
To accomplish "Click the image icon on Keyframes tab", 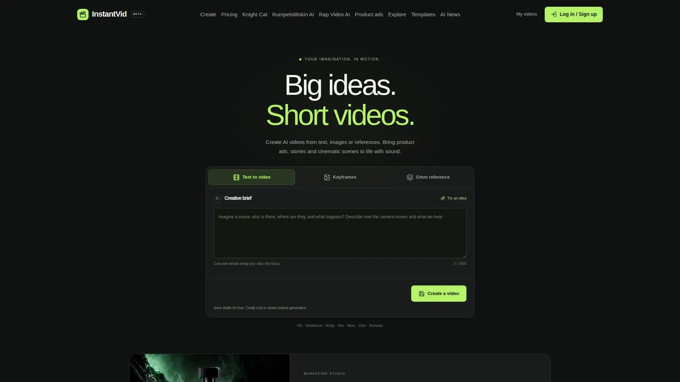I will [327, 177].
